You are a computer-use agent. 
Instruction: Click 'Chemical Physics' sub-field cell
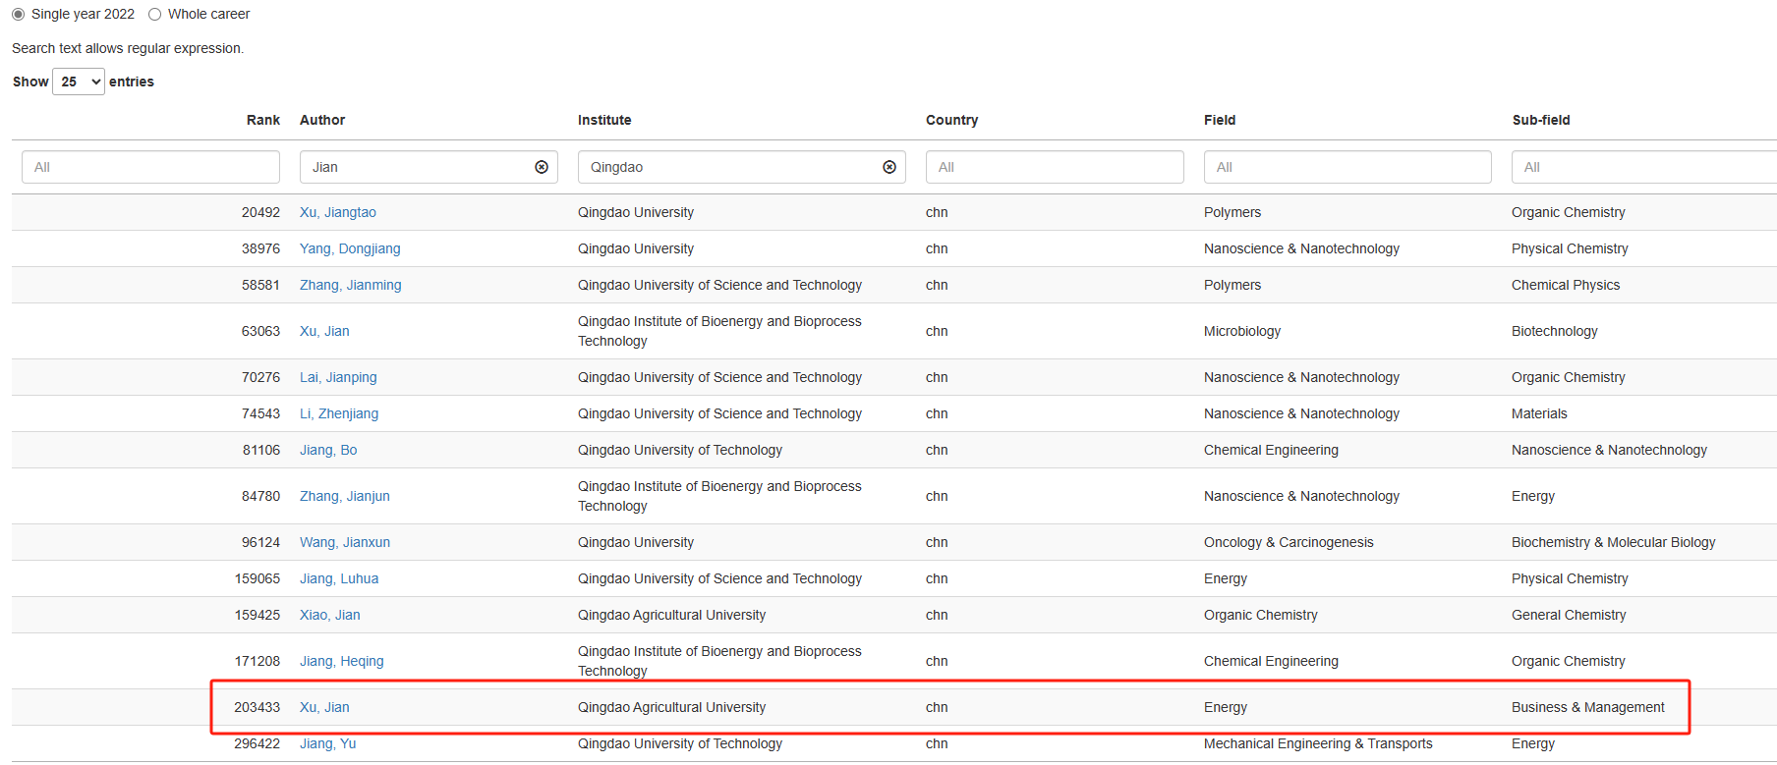1566,285
